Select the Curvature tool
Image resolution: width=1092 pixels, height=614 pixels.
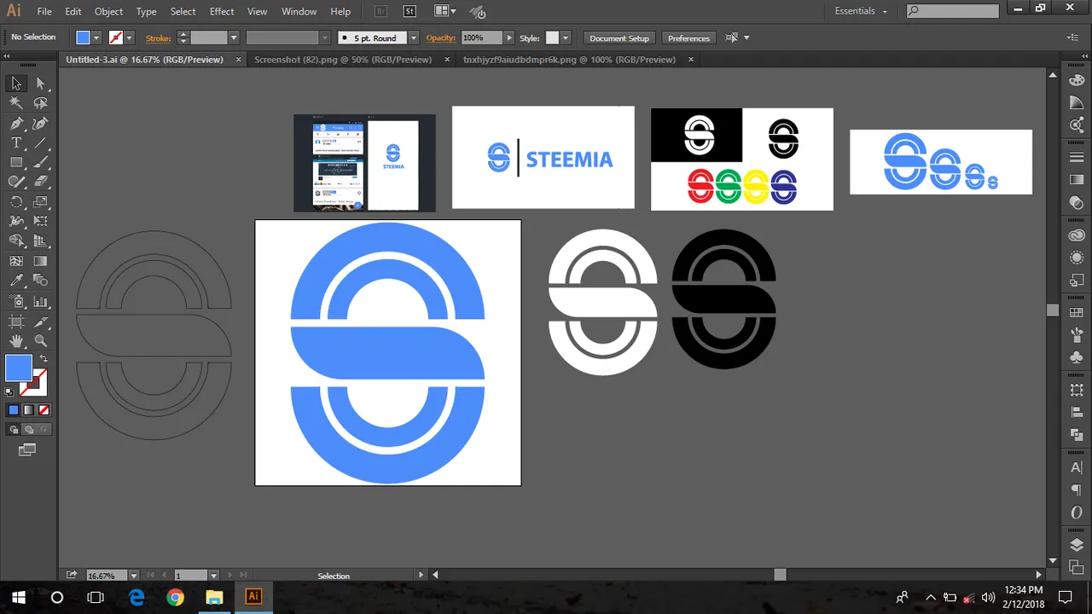(x=40, y=124)
